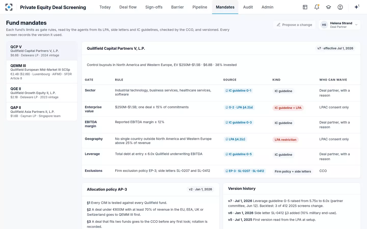This screenshot has width=367, height=229.
Task: Switch to Pipeline tab
Action: (200, 7)
